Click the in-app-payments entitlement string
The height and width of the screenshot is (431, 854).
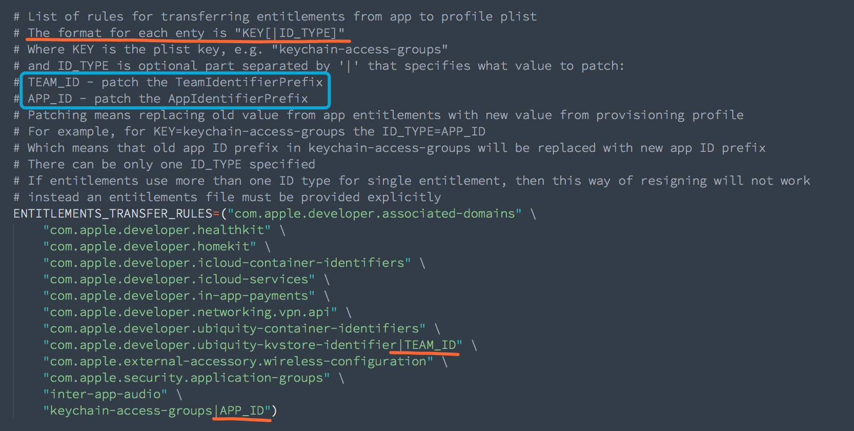(179, 296)
